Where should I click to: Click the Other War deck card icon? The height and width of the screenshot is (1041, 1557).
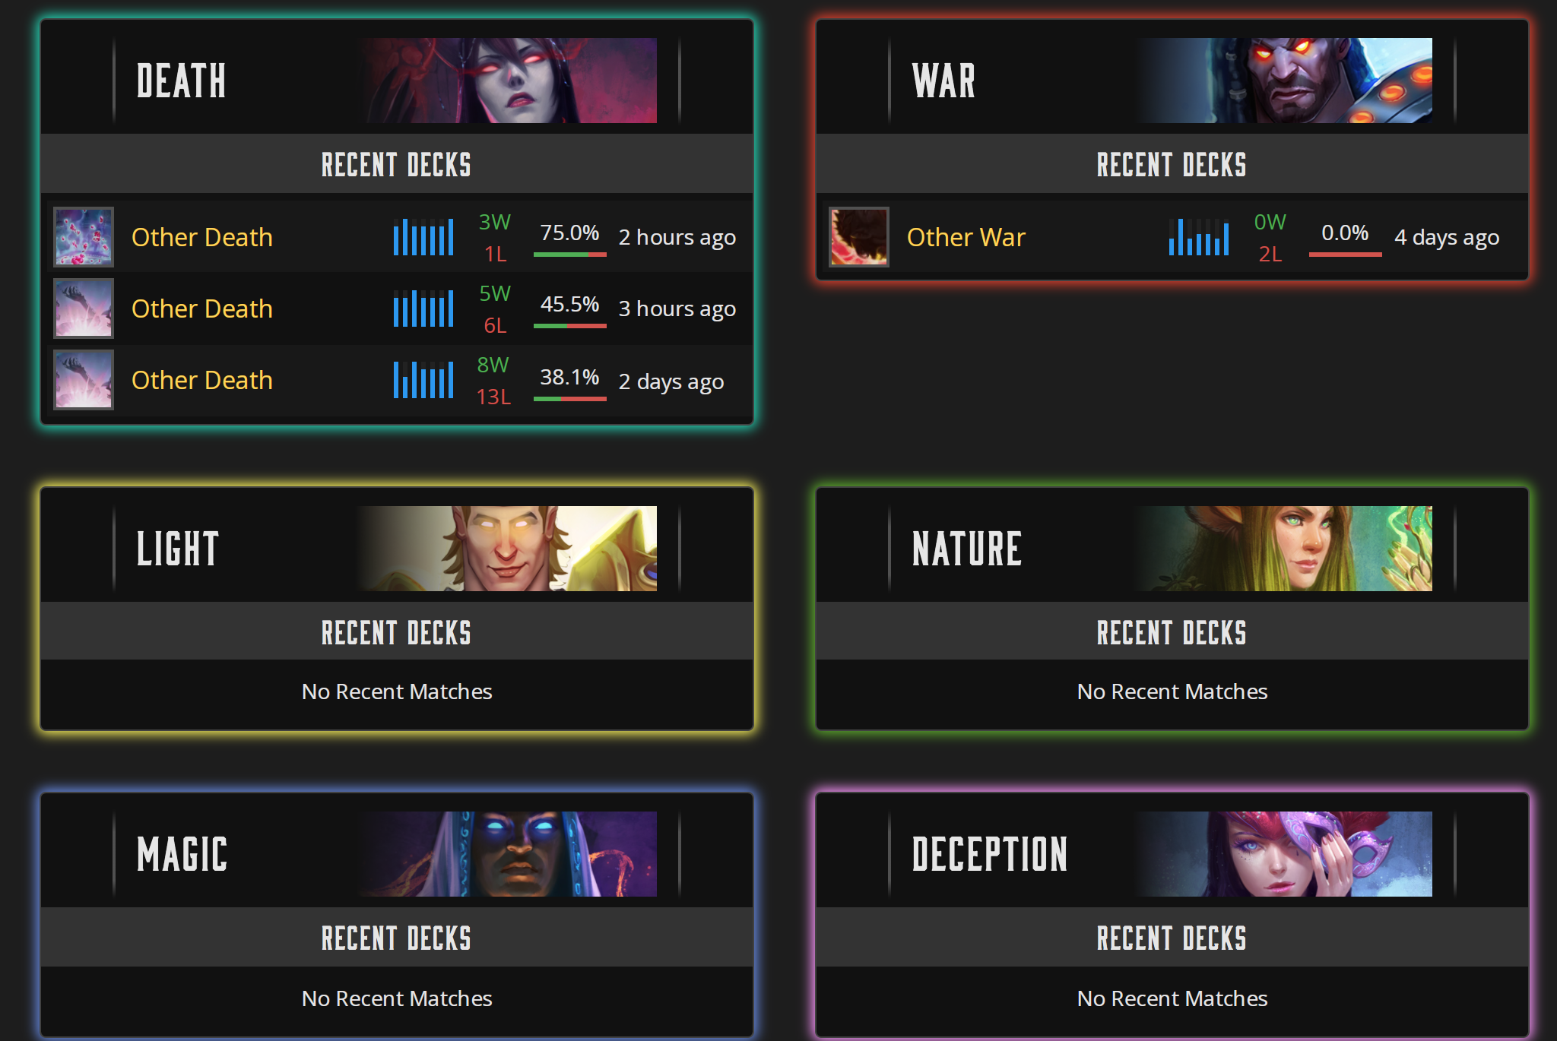click(x=859, y=237)
